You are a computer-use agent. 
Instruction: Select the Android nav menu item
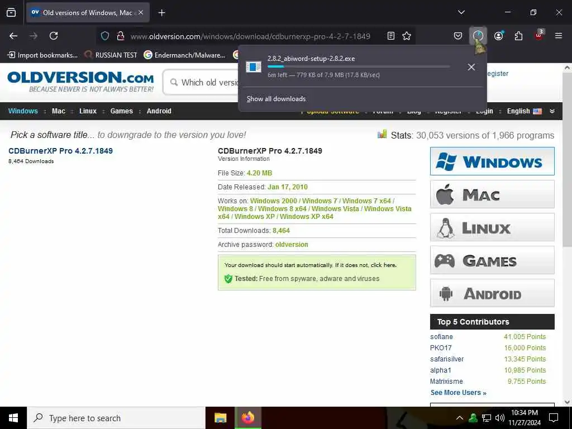click(159, 111)
